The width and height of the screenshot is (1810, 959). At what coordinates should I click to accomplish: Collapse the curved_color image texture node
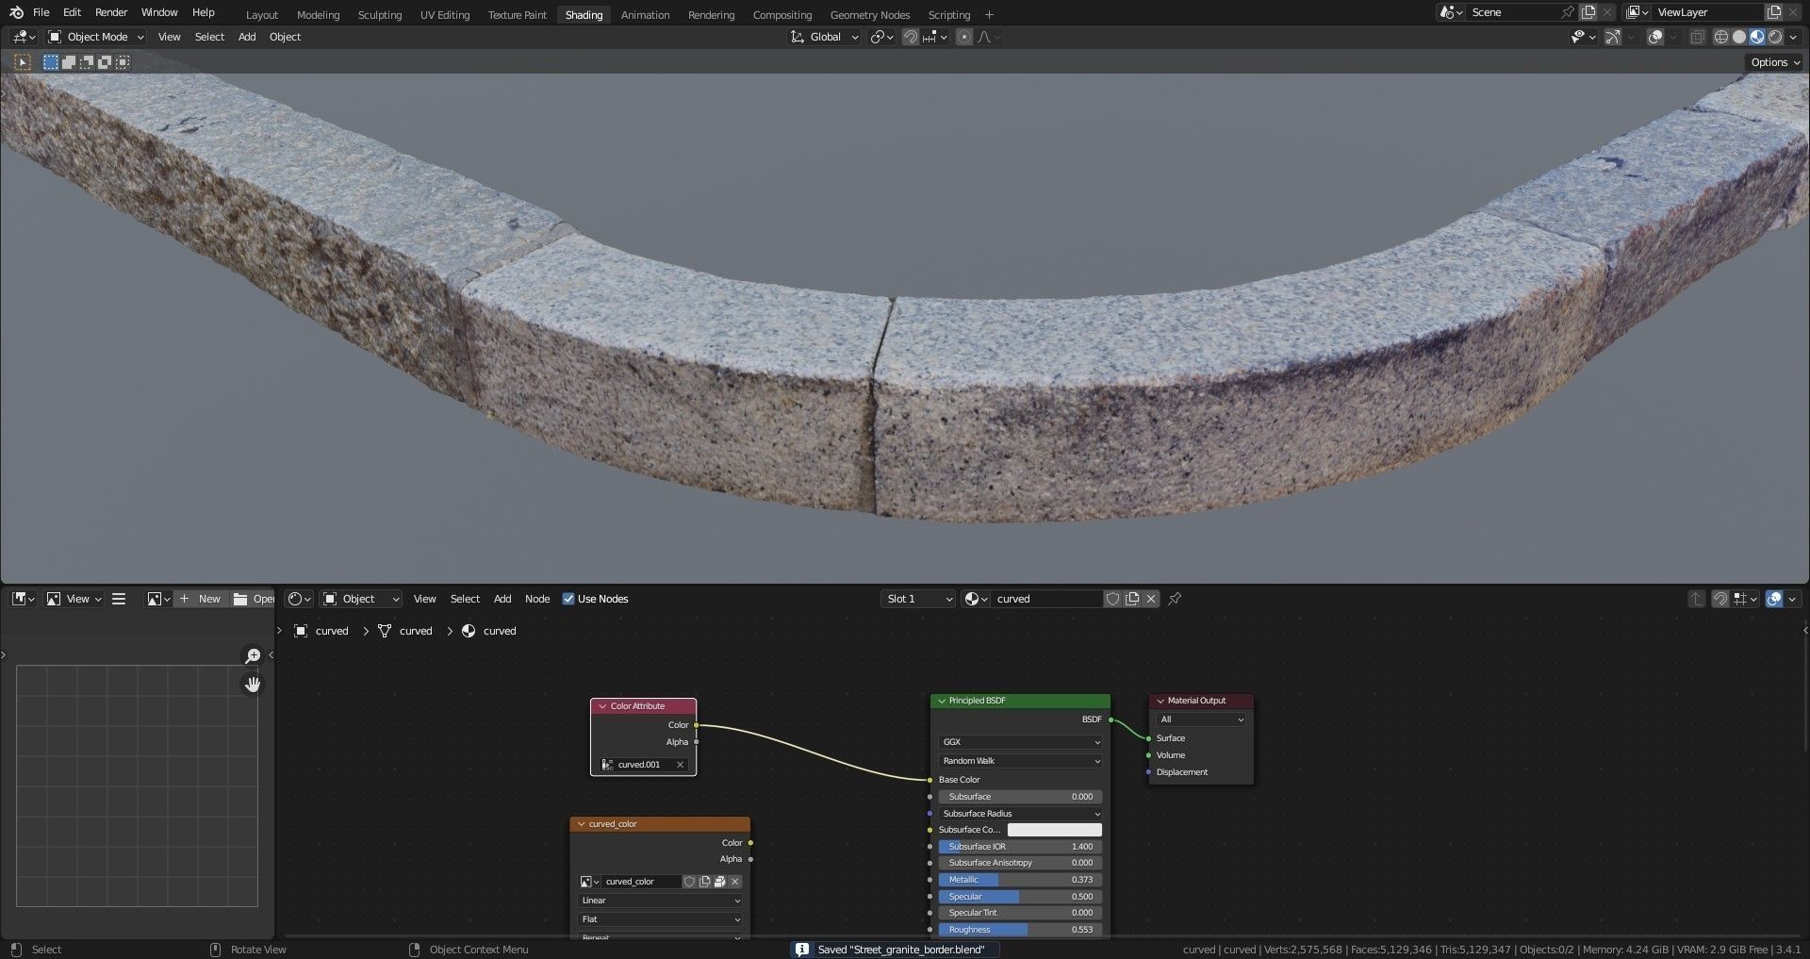(581, 824)
